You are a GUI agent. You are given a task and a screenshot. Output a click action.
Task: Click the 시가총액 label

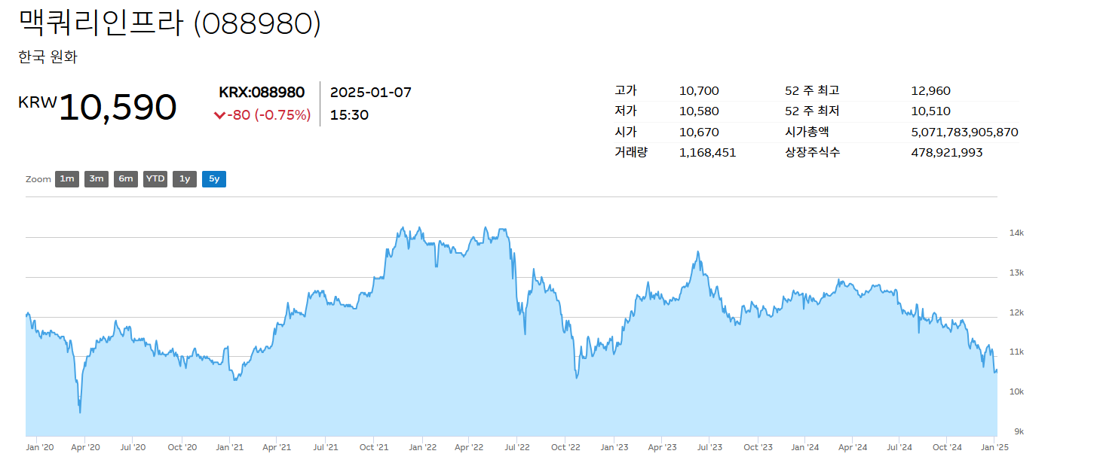click(x=807, y=132)
